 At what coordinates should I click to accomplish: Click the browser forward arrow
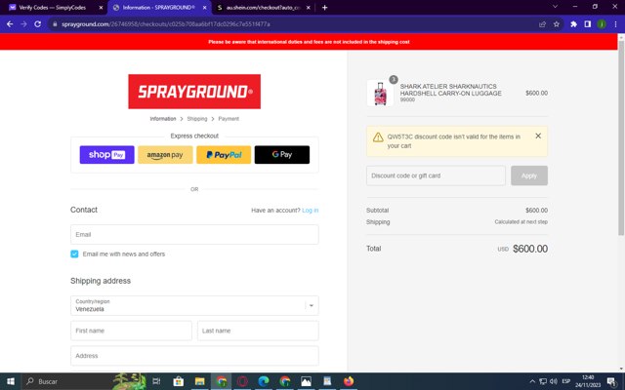click(x=23, y=24)
